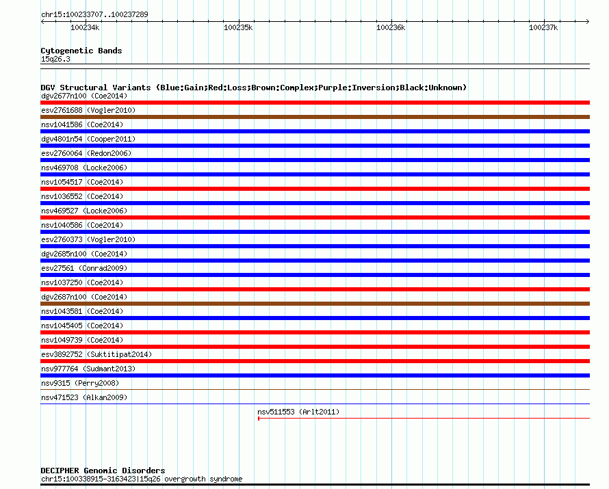Click the dgv2685n100 (Coe2014) label
The width and height of the screenshot is (609, 489).
click(84, 254)
